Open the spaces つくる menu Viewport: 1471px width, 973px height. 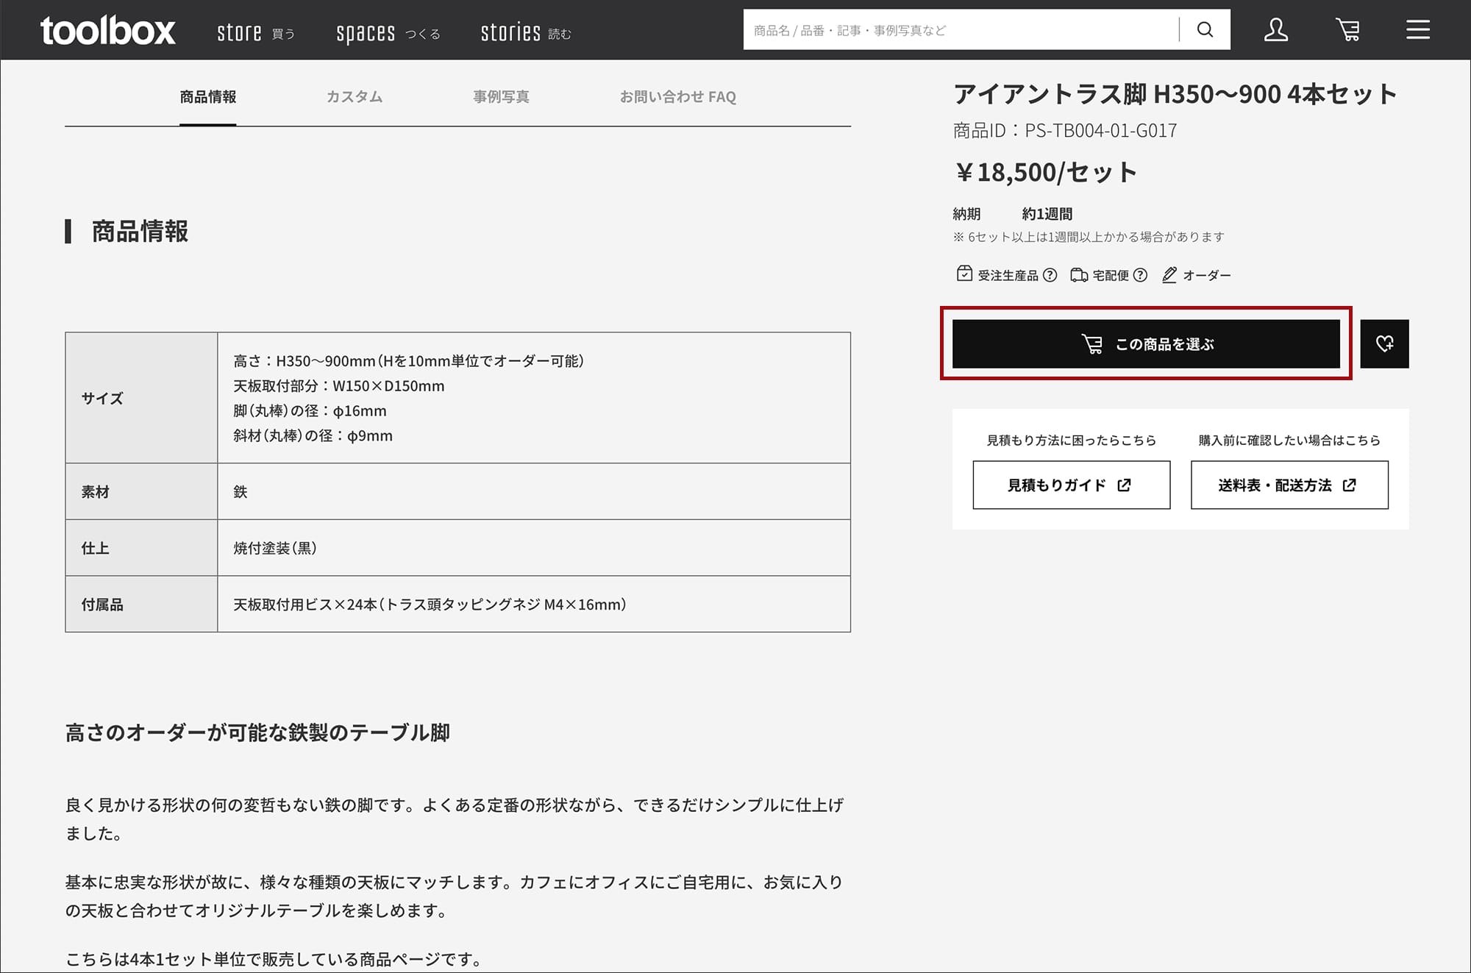point(388,33)
